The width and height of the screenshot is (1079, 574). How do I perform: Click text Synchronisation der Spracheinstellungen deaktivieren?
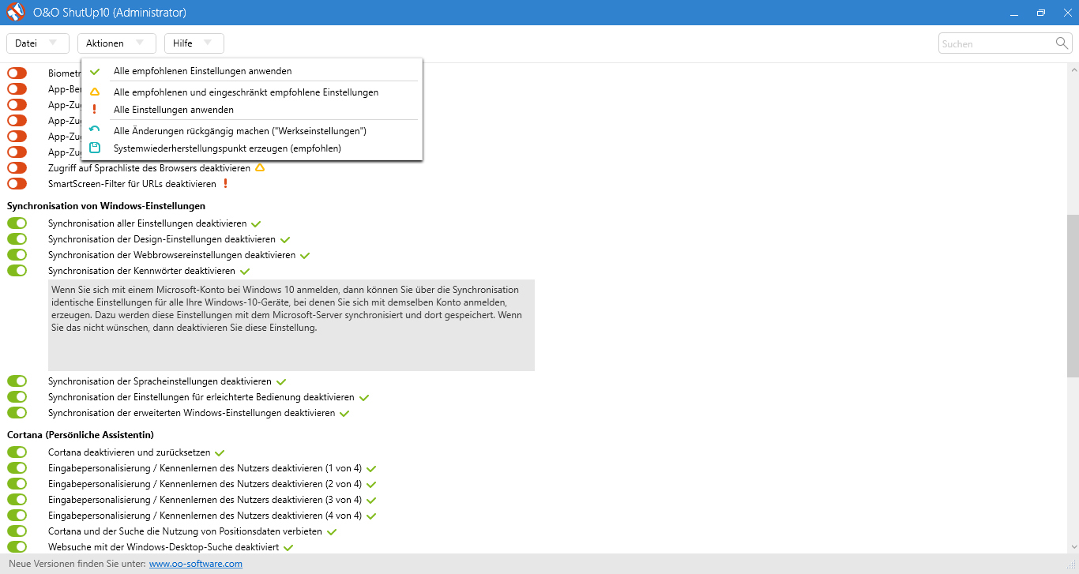click(160, 381)
